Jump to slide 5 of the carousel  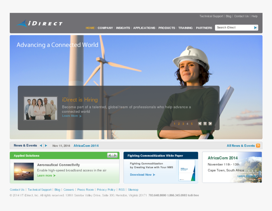(x=192, y=124)
